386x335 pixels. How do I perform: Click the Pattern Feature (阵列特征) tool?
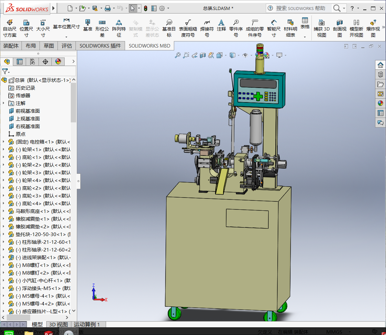119,28
